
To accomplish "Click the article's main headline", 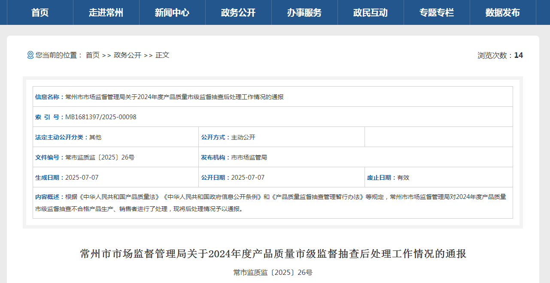I will (x=273, y=253).
